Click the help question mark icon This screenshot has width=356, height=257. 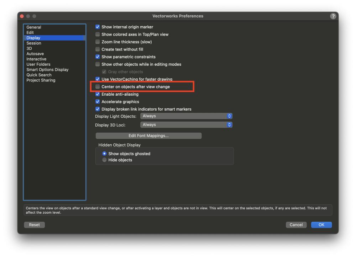coord(333,16)
